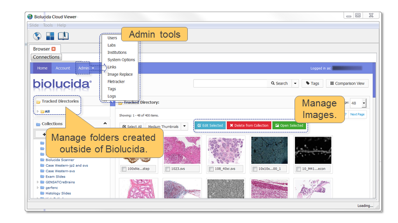Select the Case Western-jp2 and svs collection
Screen dimensions: 398x223
(67, 165)
